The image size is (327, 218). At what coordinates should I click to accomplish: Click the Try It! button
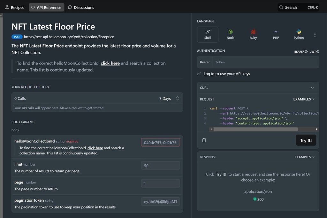tap(306, 140)
